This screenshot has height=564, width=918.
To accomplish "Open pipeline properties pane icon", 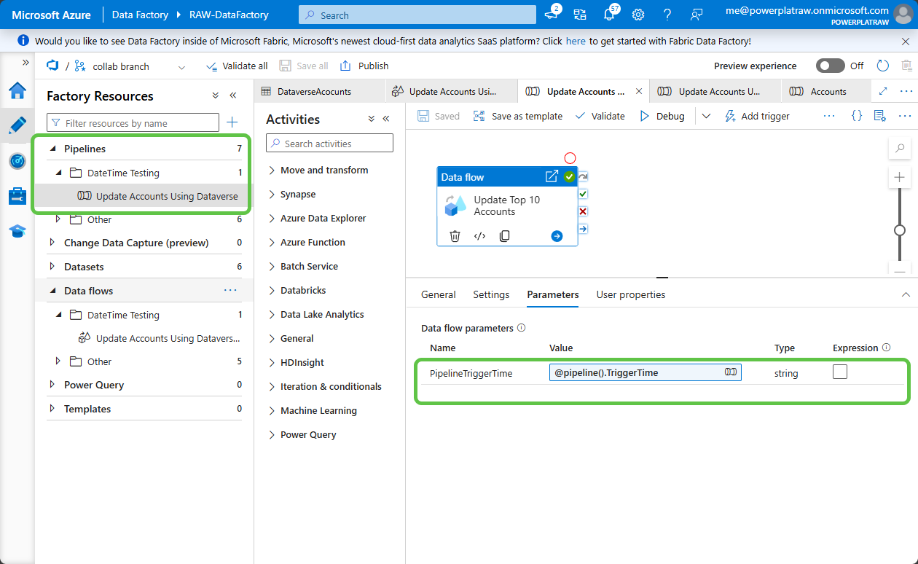I will 879,116.
